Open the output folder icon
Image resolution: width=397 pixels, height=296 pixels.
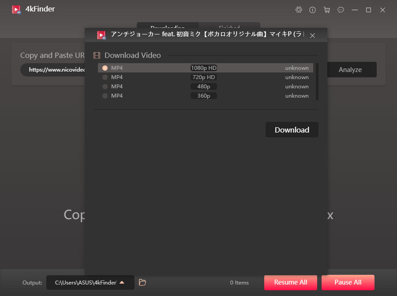[x=142, y=282]
